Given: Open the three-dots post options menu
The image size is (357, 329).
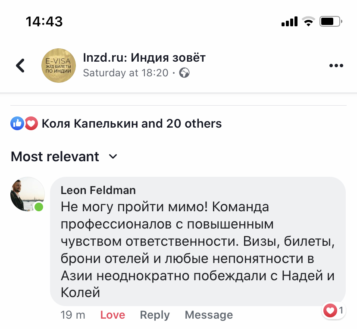Looking at the screenshot, I should point(336,66).
